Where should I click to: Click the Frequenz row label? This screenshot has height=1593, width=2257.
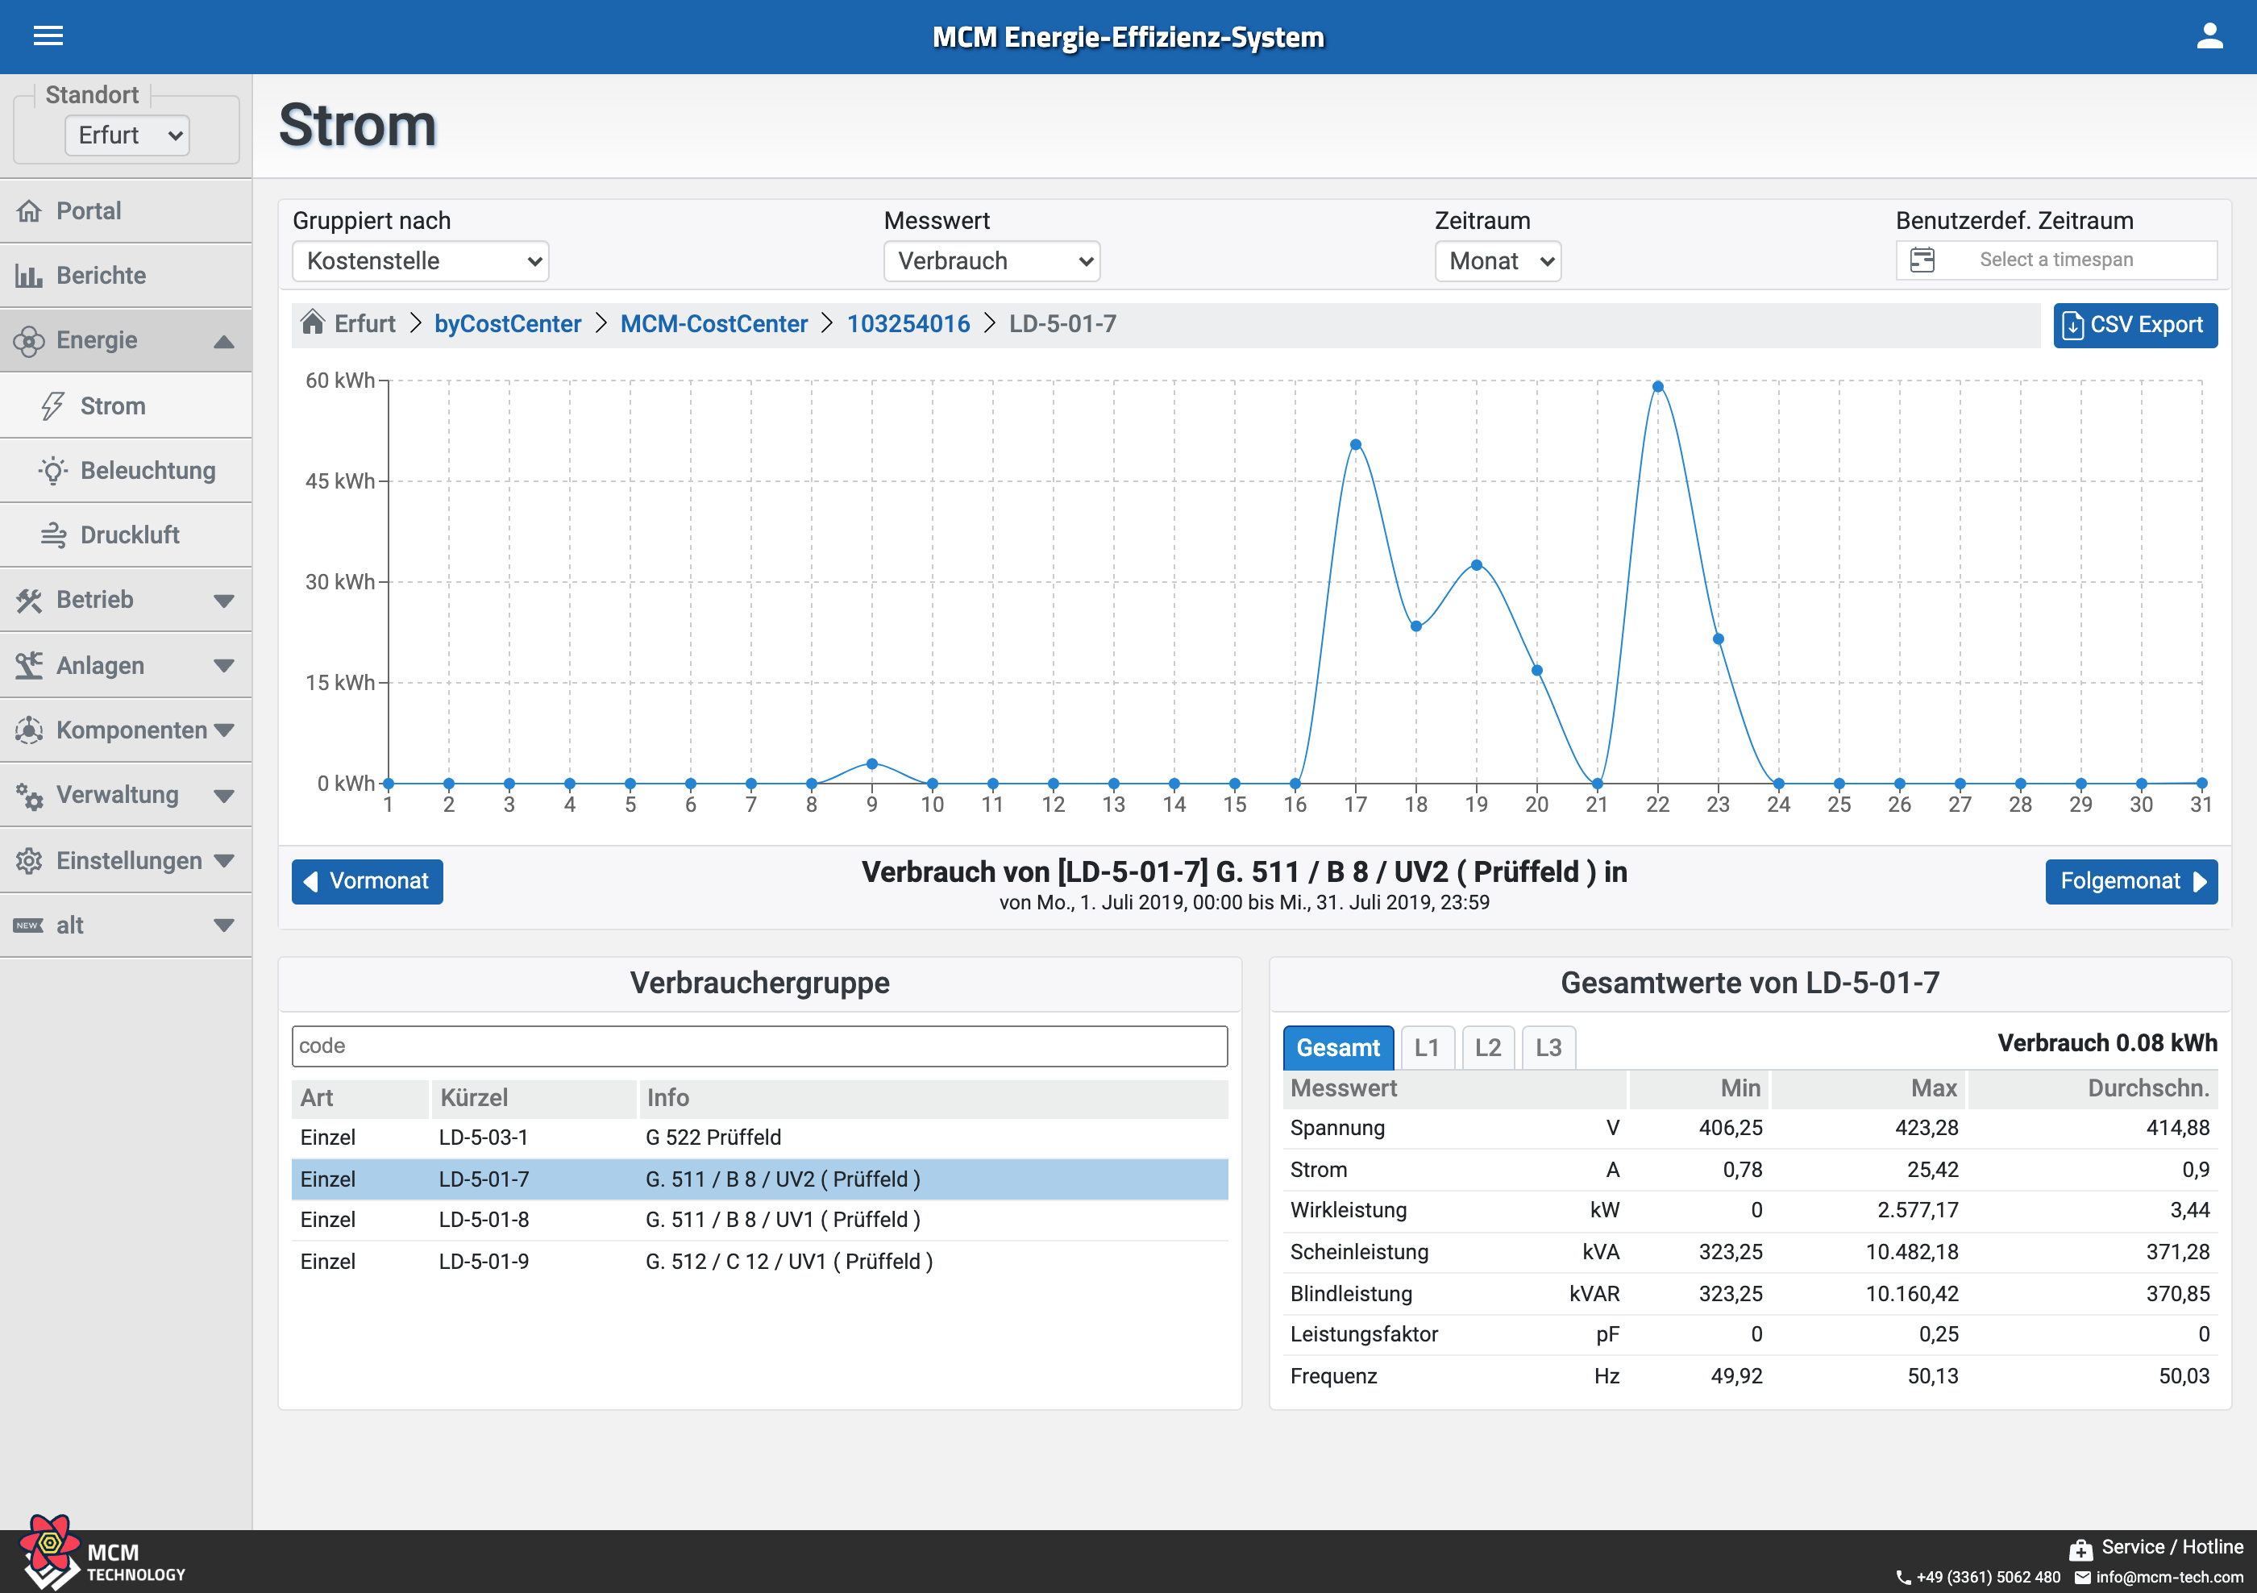tap(1333, 1377)
